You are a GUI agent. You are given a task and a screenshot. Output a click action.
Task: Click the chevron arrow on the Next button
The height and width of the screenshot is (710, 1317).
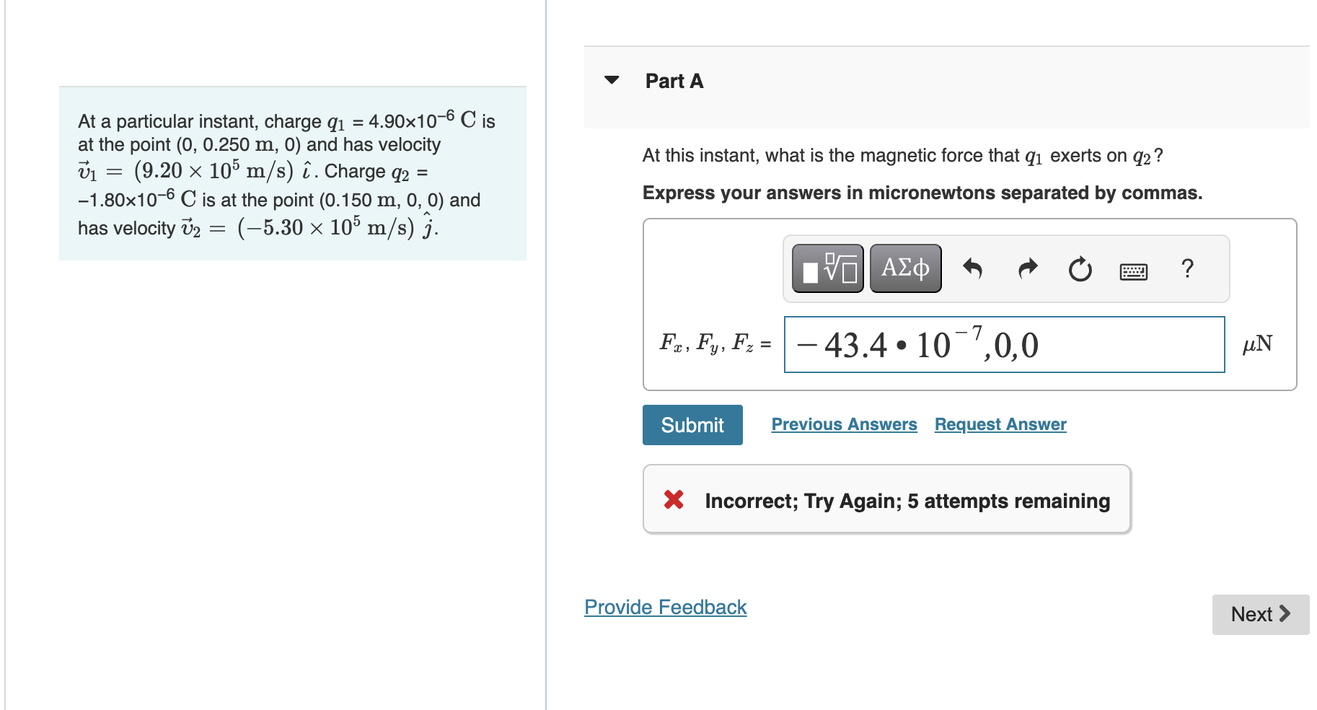click(1285, 614)
